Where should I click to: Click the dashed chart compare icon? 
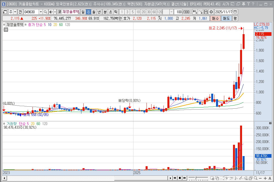pos(222,178)
